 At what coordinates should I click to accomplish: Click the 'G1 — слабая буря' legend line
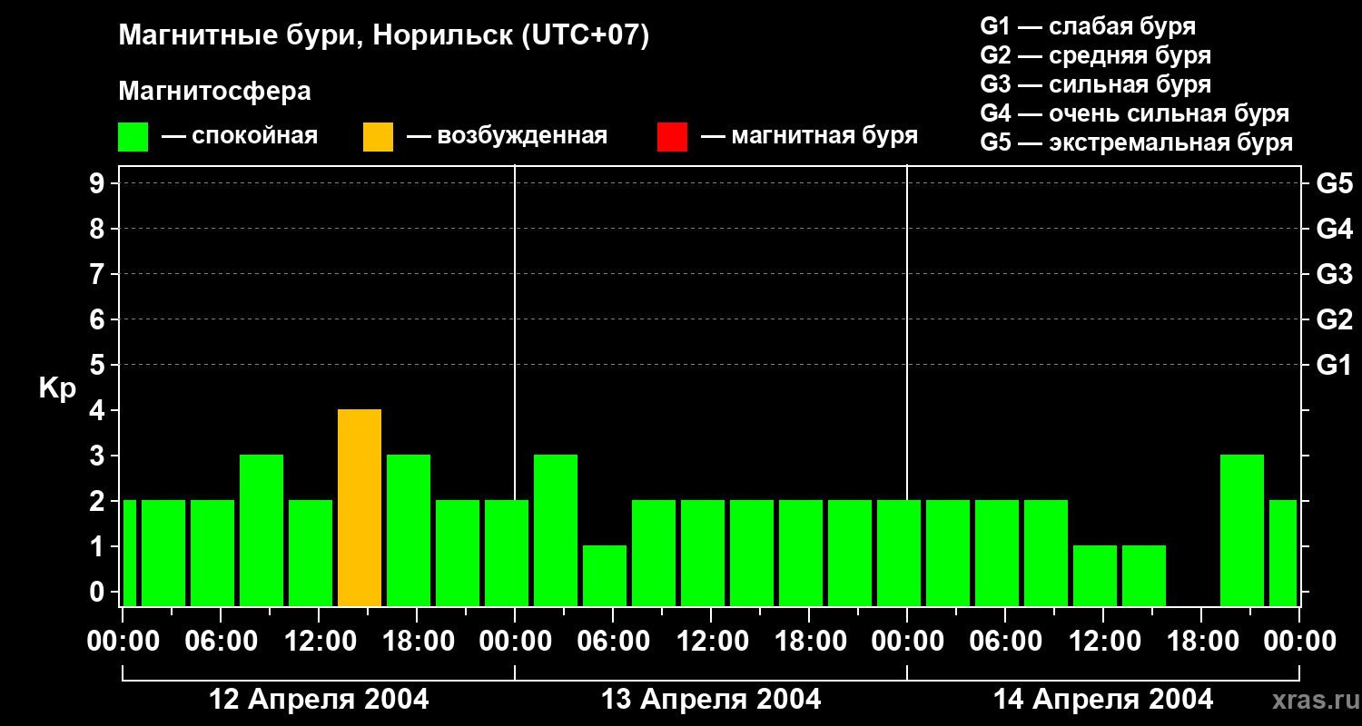(1088, 26)
